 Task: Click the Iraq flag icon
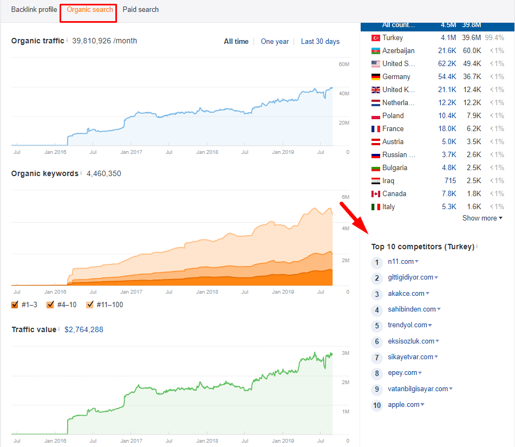click(x=376, y=181)
